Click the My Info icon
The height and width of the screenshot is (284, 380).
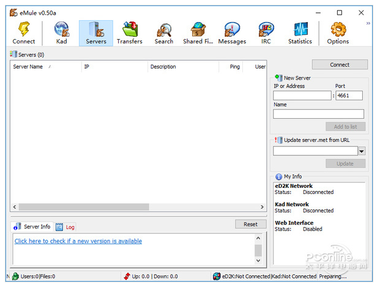pos(278,177)
